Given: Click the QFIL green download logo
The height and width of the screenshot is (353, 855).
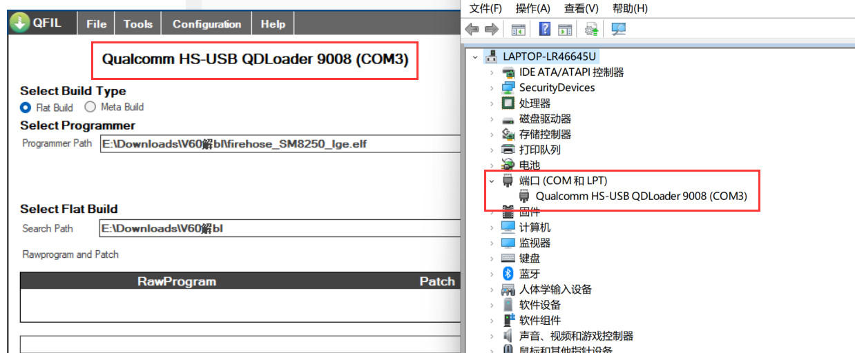Looking at the screenshot, I should tap(19, 23).
